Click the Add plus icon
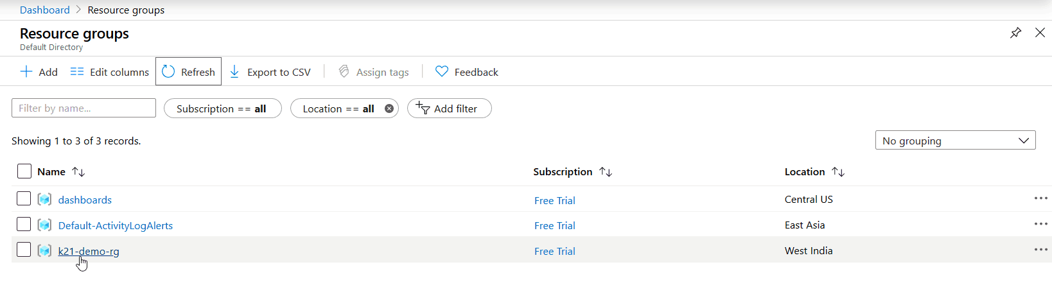 pos(26,71)
